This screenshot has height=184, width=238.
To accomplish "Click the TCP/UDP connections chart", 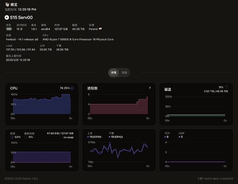I will point(196,152).
